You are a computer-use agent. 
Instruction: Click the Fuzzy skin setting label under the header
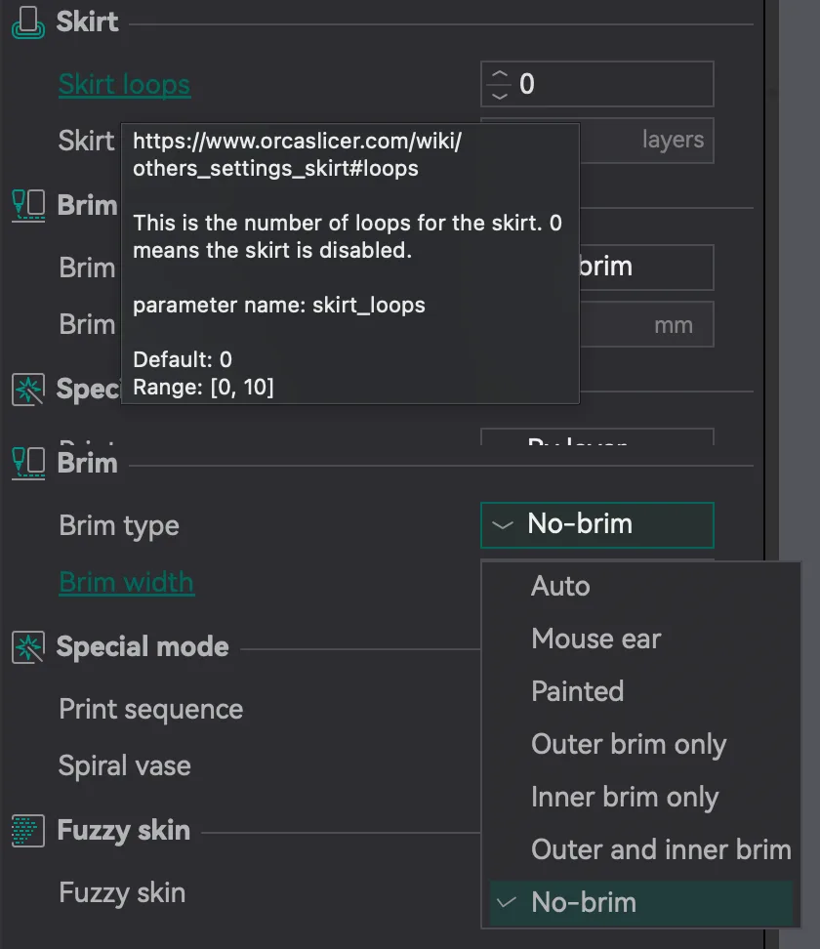(x=122, y=892)
